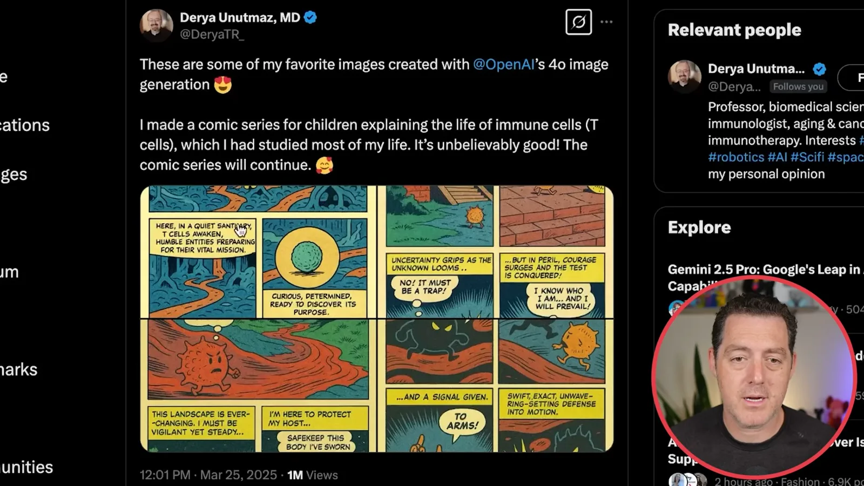Open the top-right comic image 'Uncertainty grips'

[495, 252]
